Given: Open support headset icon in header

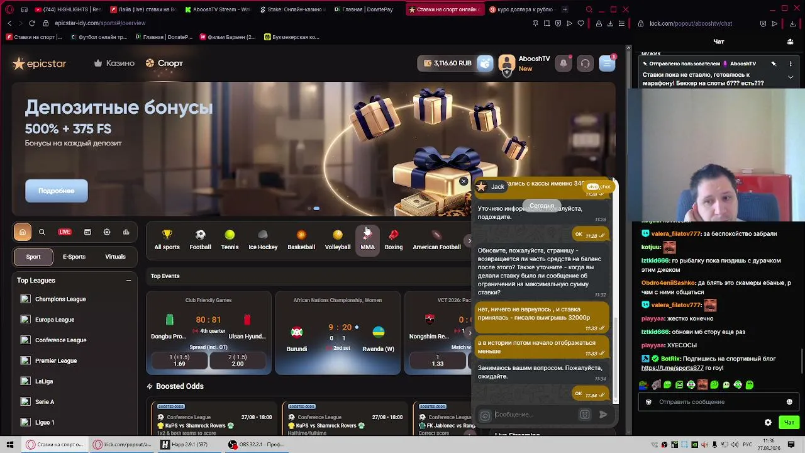Looking at the screenshot, I should click(585, 63).
